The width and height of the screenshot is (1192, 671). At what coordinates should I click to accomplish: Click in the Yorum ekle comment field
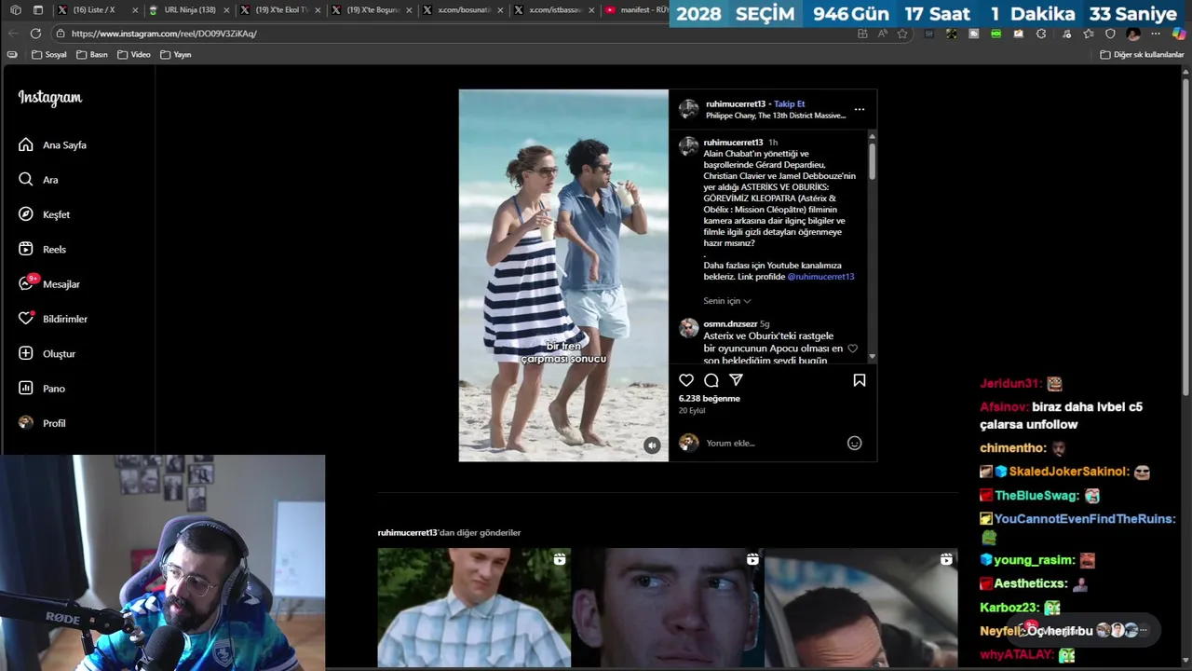click(x=771, y=443)
